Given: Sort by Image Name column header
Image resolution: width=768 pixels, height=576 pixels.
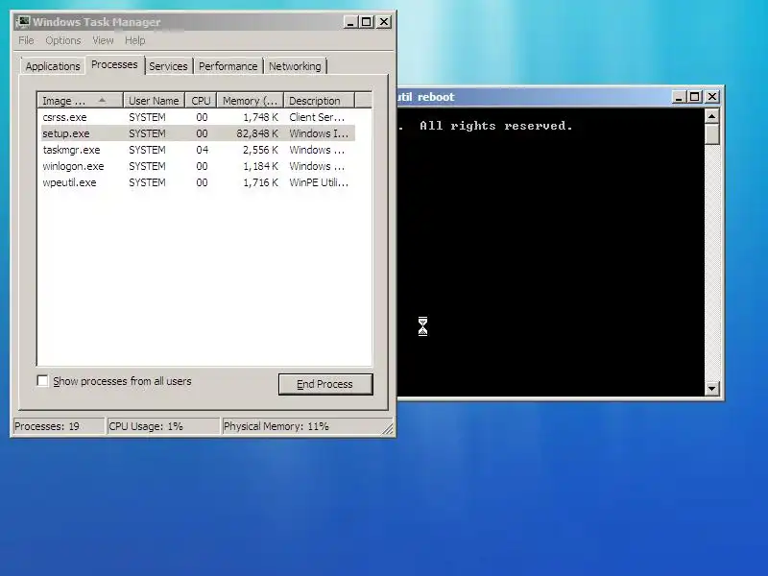Looking at the screenshot, I should click(80, 101).
